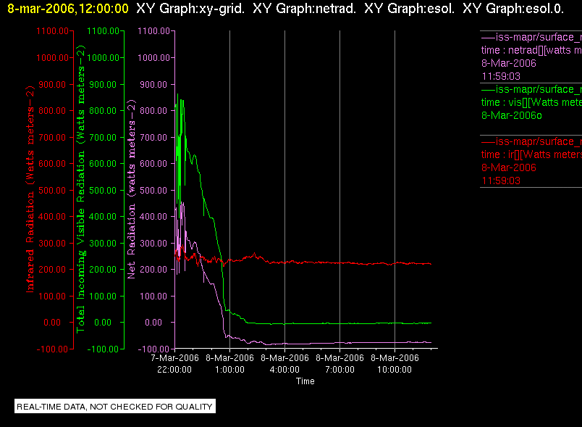Screen dimensions: 582x427
Task: Click the 8-Mar-2006 7:00:00 tick label
Action: pyautogui.click(x=339, y=364)
